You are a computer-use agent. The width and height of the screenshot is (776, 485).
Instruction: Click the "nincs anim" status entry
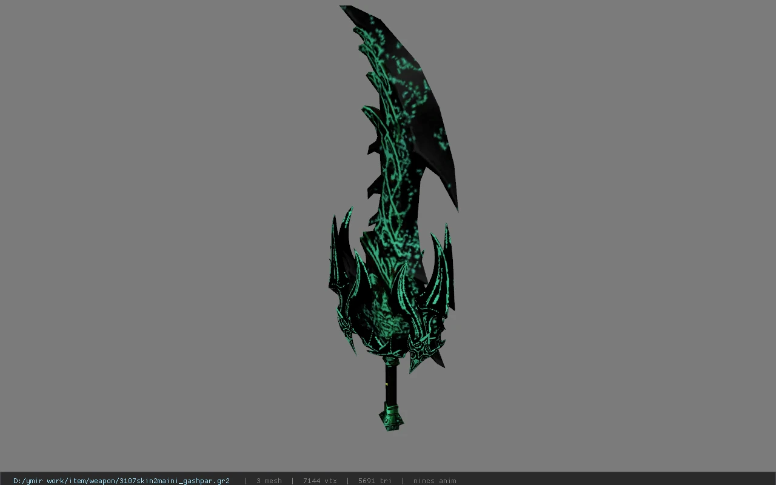435,481
